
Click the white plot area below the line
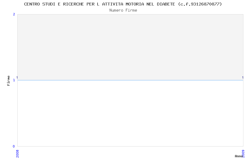click(130, 113)
